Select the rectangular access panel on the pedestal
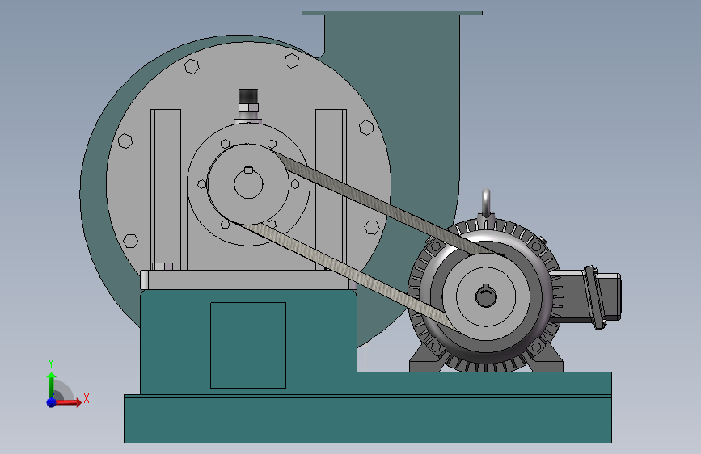The height and width of the screenshot is (454, 701). 248,345
